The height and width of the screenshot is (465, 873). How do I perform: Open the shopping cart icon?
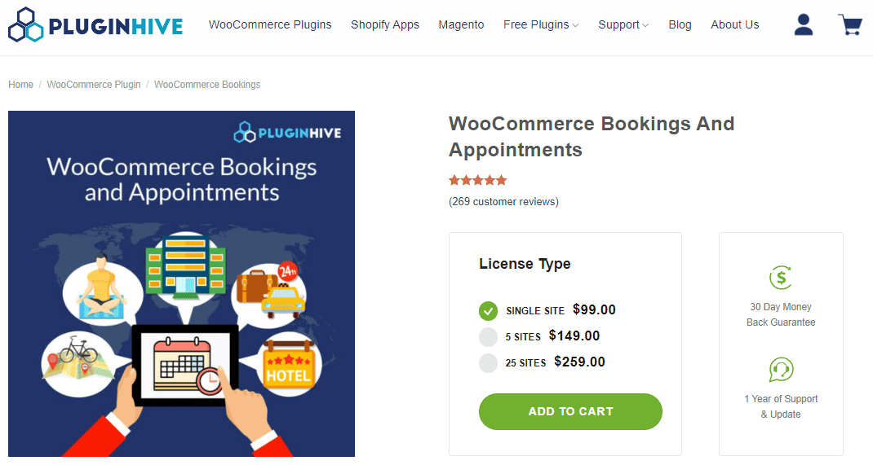(x=850, y=25)
